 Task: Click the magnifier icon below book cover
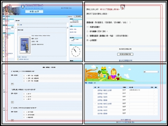(x=18, y=57)
